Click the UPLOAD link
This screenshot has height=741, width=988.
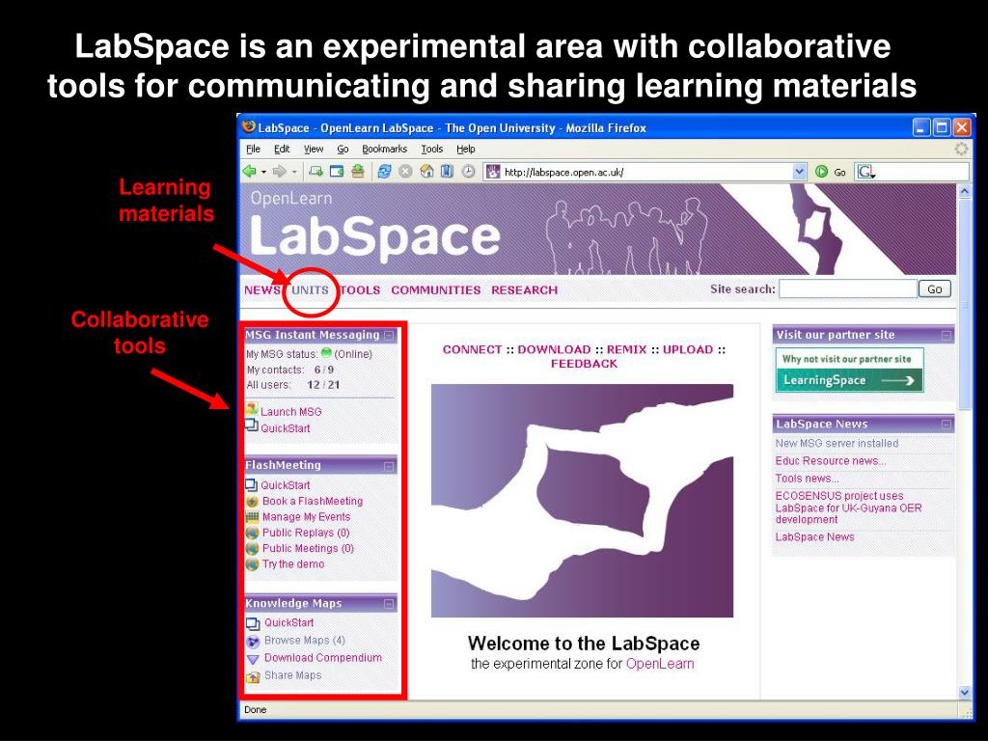point(687,349)
